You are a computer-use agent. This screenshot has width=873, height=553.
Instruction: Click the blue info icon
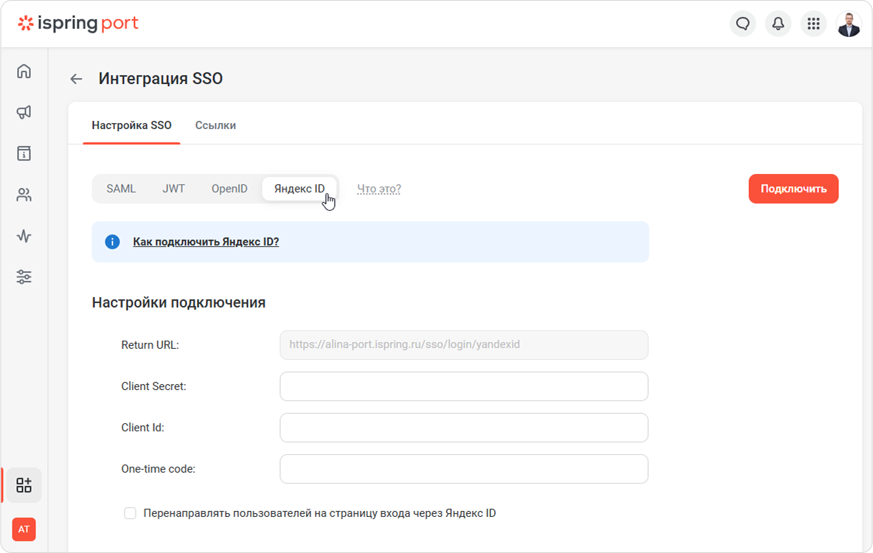click(113, 242)
